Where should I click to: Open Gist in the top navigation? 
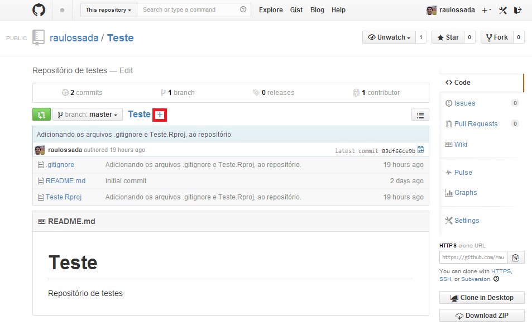pos(296,10)
